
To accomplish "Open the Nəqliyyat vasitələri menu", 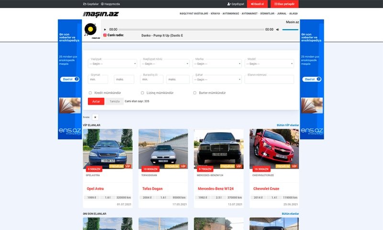I will (194, 14).
